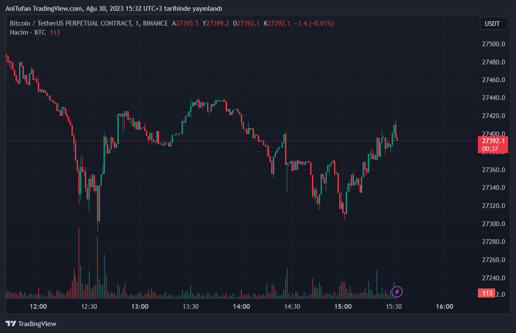Image resolution: width=516 pixels, height=333 pixels.
Task: Click the 14:00 time axis label
Action: click(x=241, y=307)
